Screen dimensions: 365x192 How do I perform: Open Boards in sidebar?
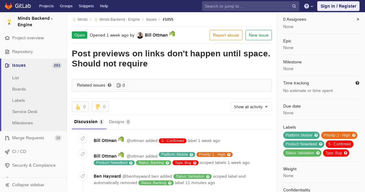(19, 89)
